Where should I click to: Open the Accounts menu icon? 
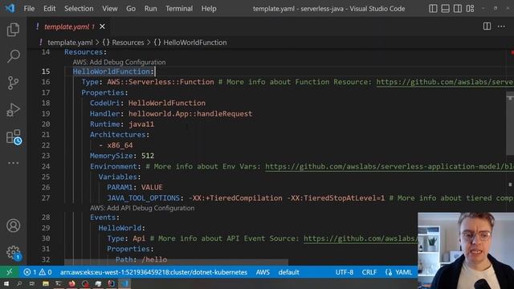pyautogui.click(x=13, y=226)
